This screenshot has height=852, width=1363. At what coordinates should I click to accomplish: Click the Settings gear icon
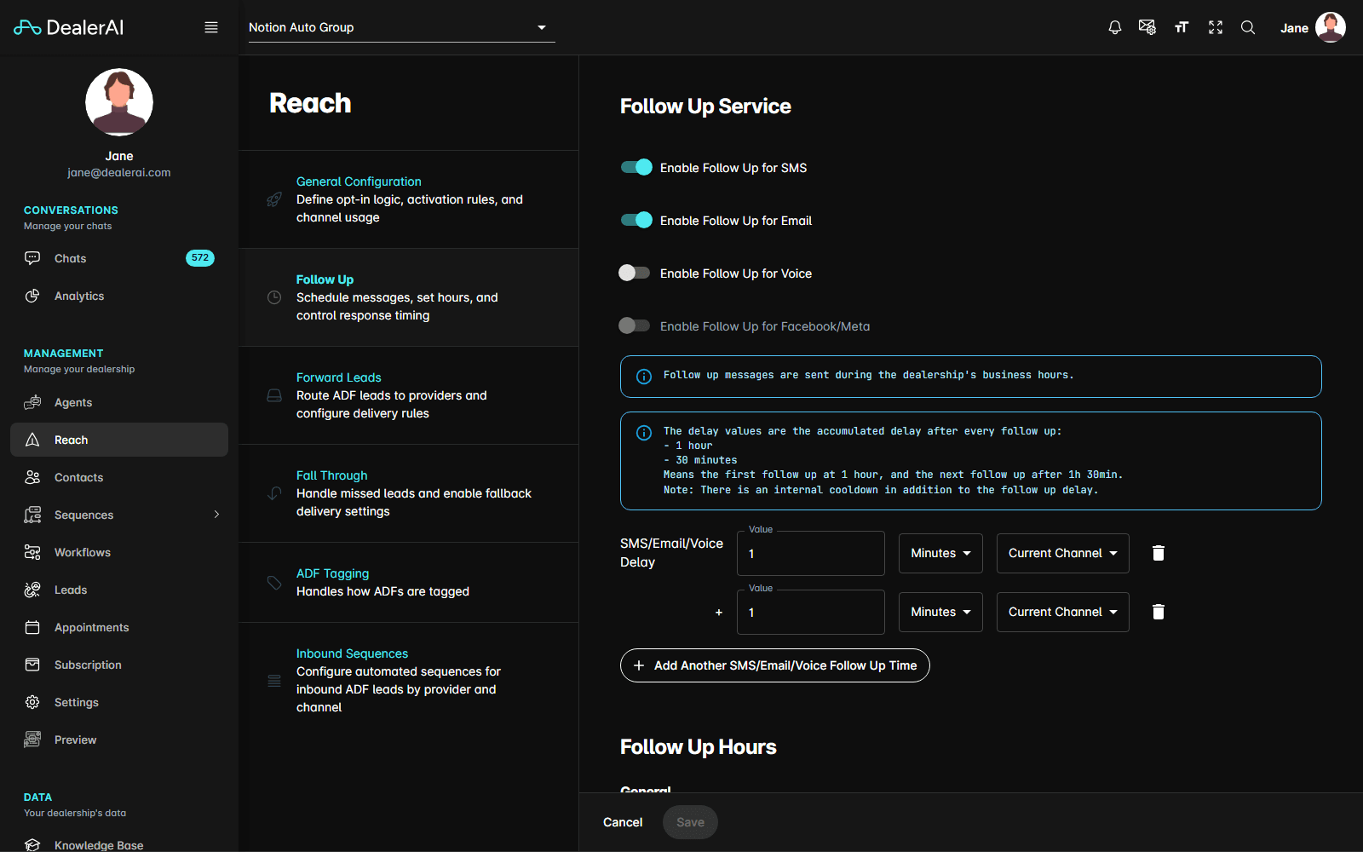[x=32, y=702]
